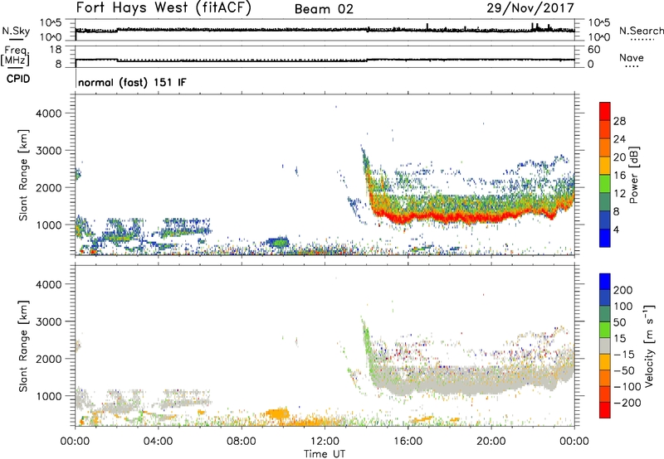Click the '08:00' time axis tick label
The image size is (664, 459).
(242, 442)
